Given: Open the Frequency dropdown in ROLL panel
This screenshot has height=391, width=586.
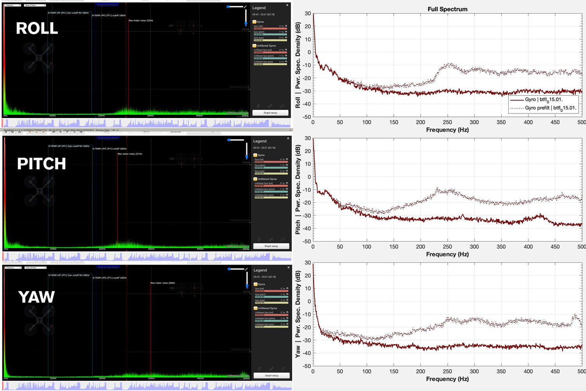Looking at the screenshot, I should [13, 5].
